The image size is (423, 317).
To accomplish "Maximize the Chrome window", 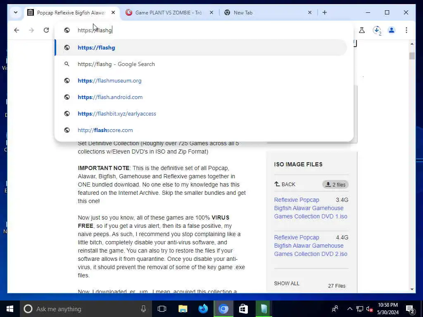I will point(387,12).
